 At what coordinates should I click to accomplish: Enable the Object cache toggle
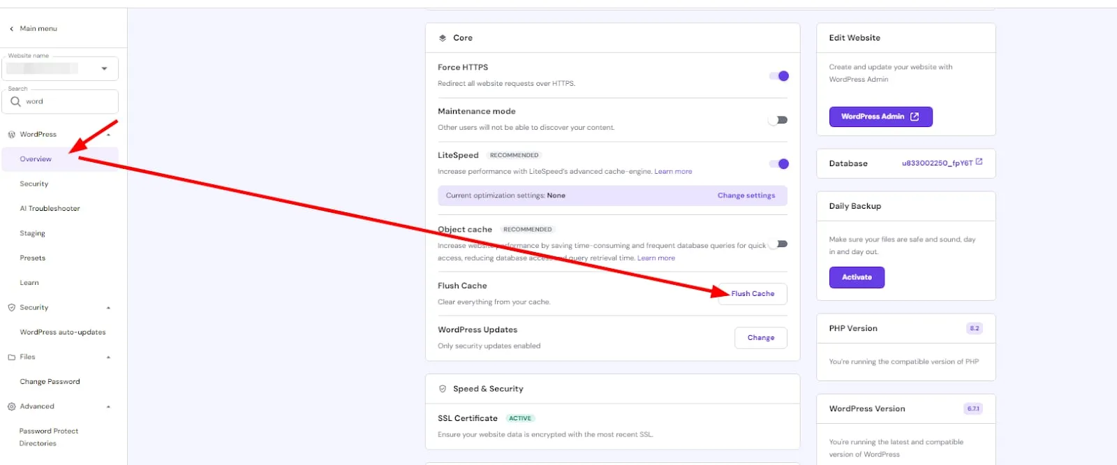click(x=778, y=244)
